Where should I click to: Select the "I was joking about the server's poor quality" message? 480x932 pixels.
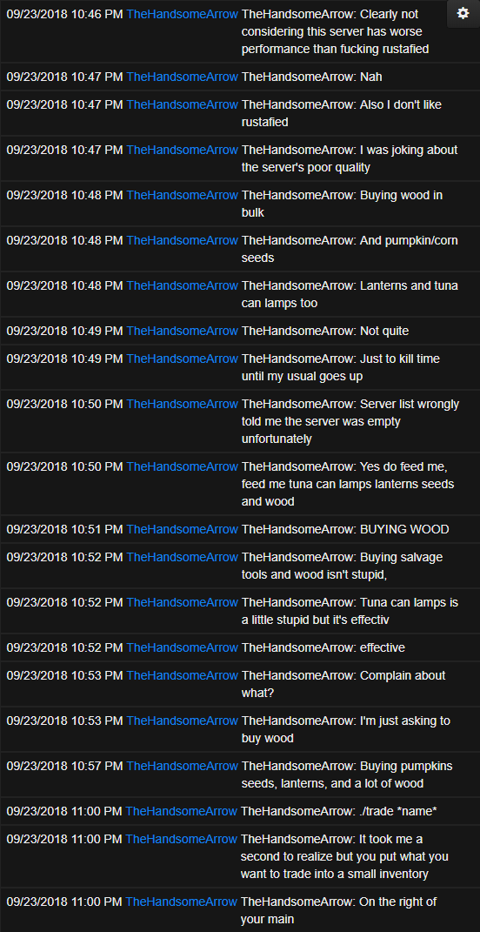pos(350,158)
